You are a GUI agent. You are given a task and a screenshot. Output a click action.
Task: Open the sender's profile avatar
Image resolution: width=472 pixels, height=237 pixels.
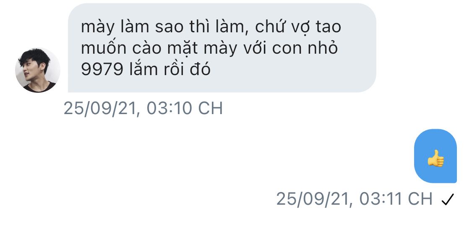pyautogui.click(x=38, y=70)
